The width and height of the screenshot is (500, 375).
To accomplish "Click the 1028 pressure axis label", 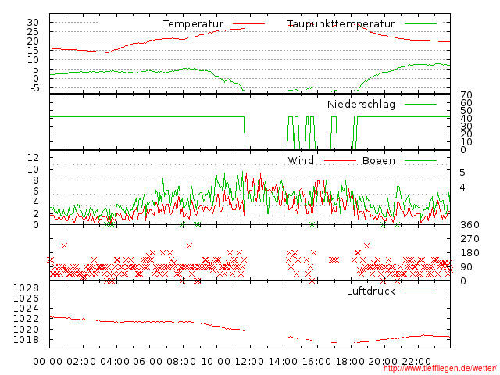I will coord(26,288).
